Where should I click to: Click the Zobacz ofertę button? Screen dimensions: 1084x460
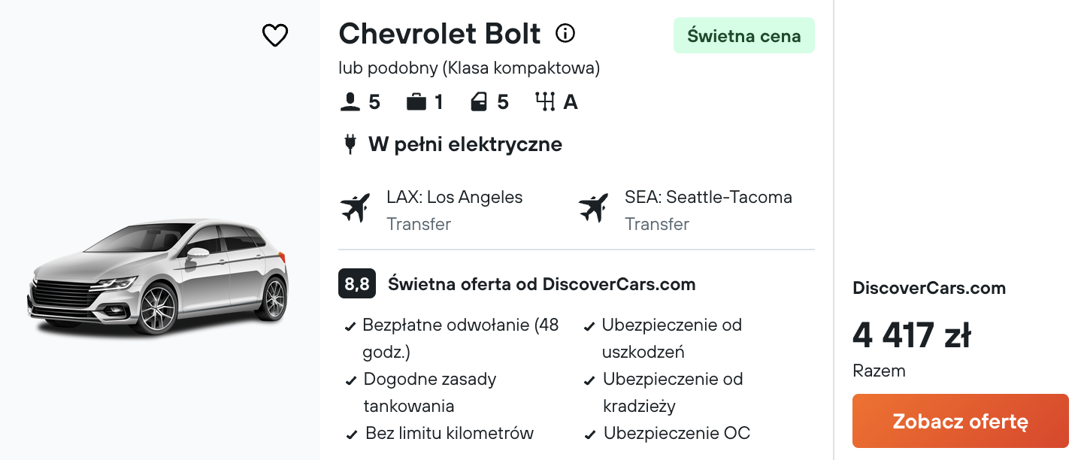pos(960,421)
